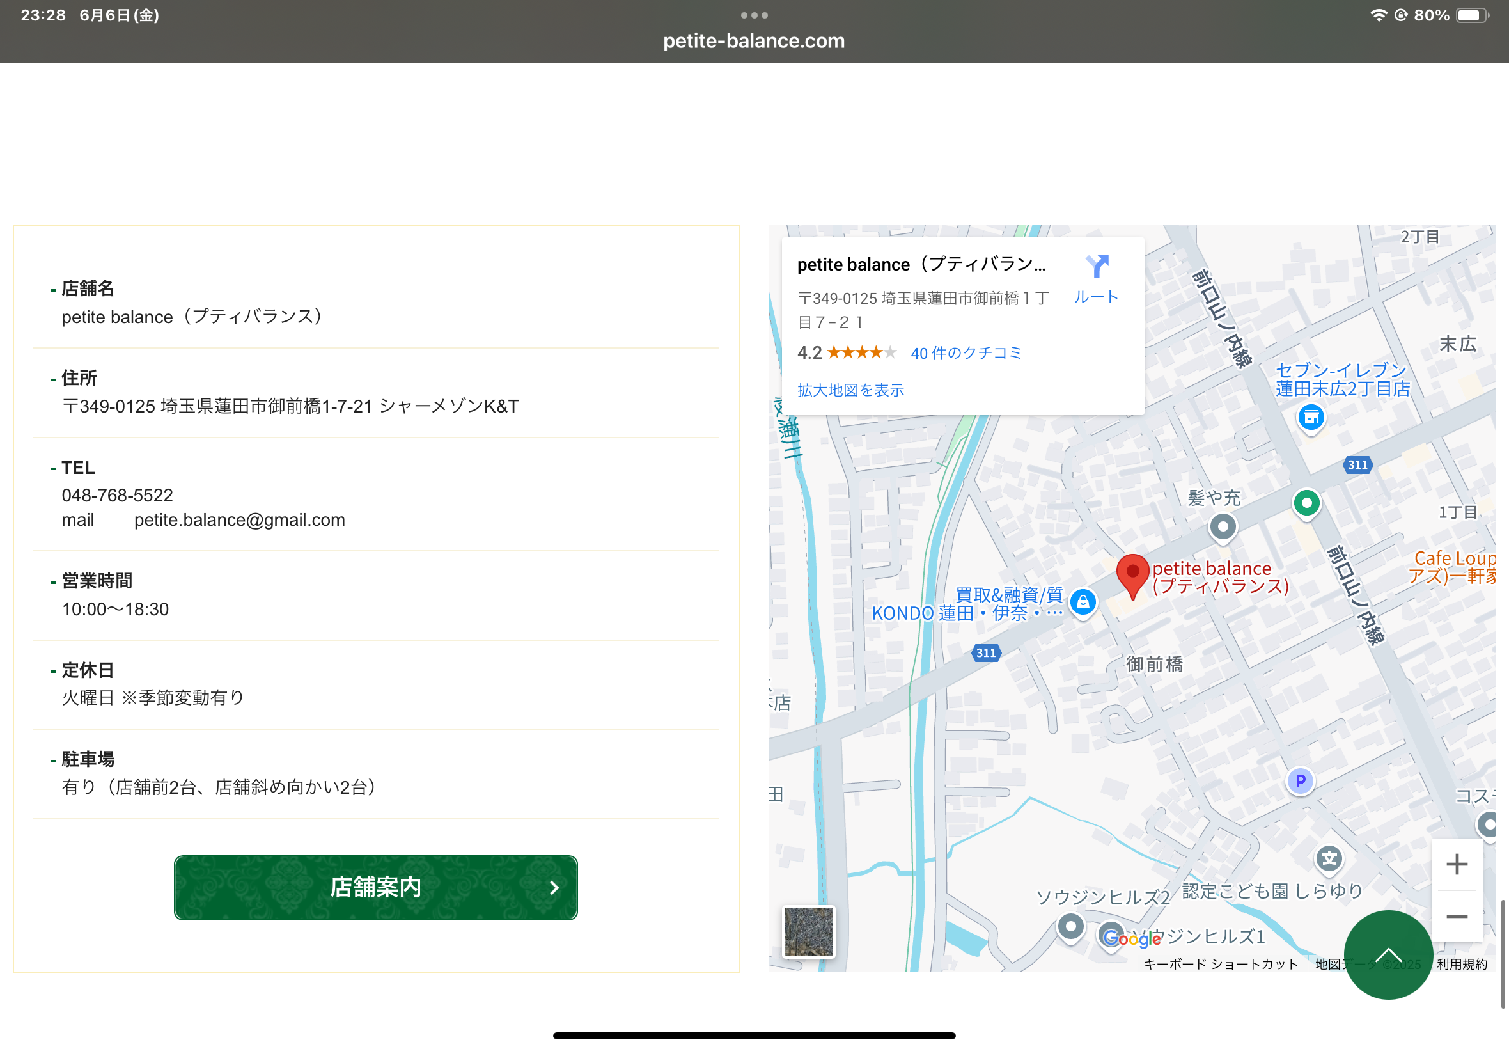Tap the phone number 048-768-5522
This screenshot has height=1049, width=1509.
(x=118, y=495)
